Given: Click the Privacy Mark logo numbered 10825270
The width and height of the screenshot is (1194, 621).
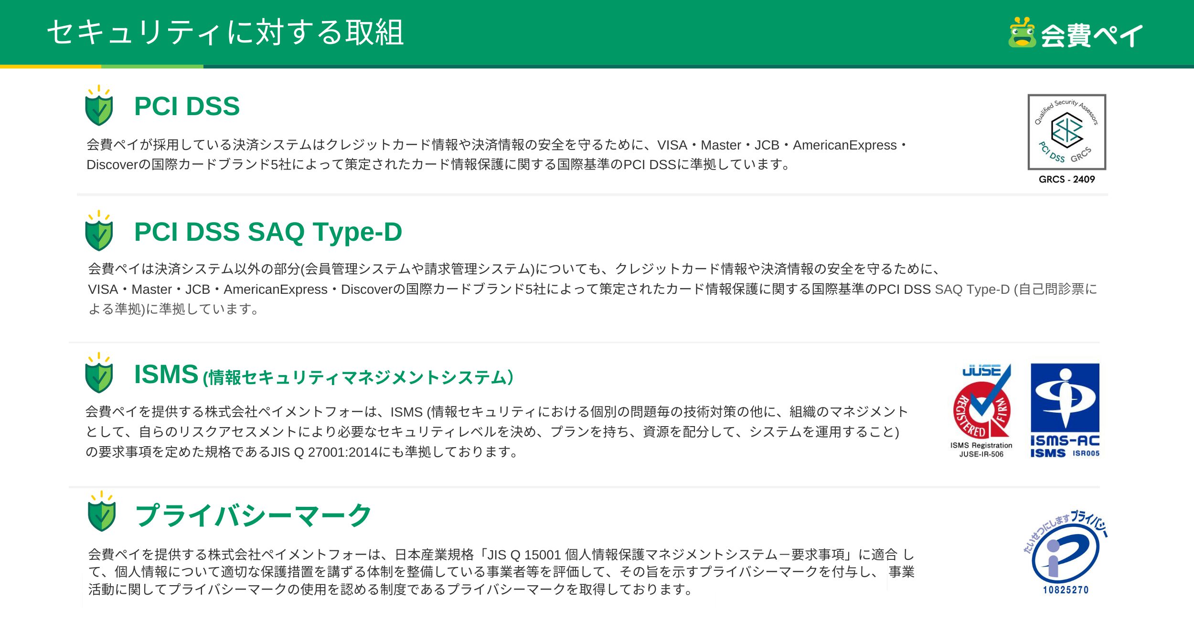Looking at the screenshot, I should tap(1066, 553).
